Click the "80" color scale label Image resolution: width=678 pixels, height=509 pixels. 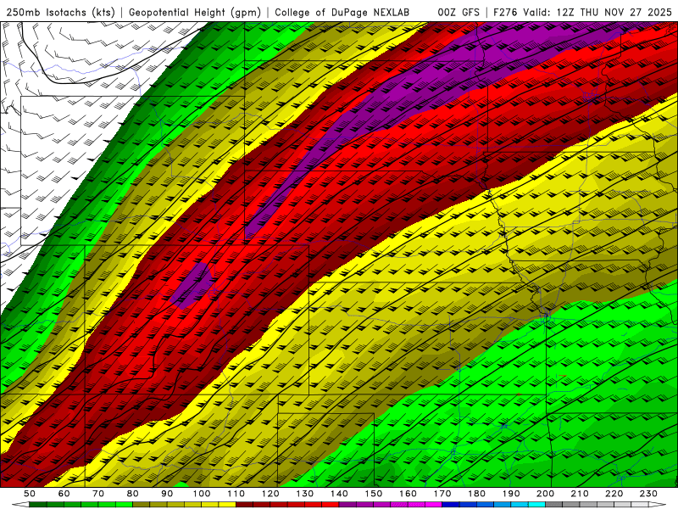(x=133, y=494)
